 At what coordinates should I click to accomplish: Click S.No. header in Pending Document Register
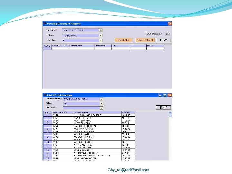pyautogui.click(x=47, y=46)
